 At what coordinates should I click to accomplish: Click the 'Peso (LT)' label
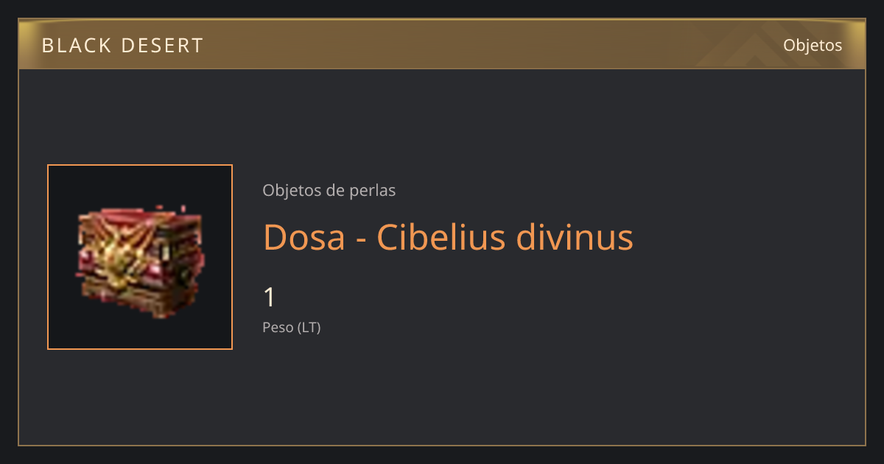(x=292, y=328)
